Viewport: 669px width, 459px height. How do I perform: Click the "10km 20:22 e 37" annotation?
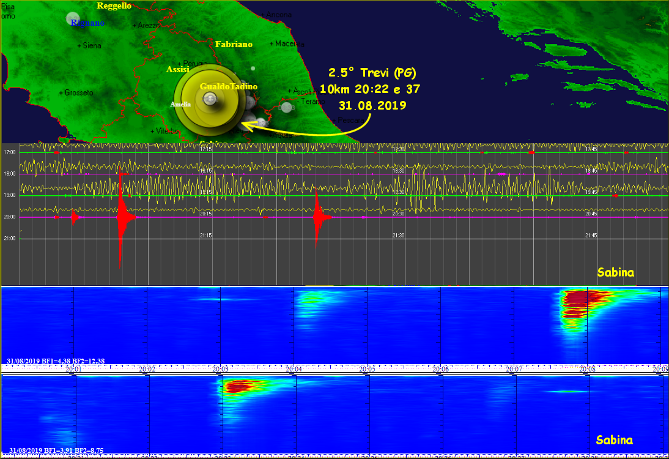click(370, 89)
